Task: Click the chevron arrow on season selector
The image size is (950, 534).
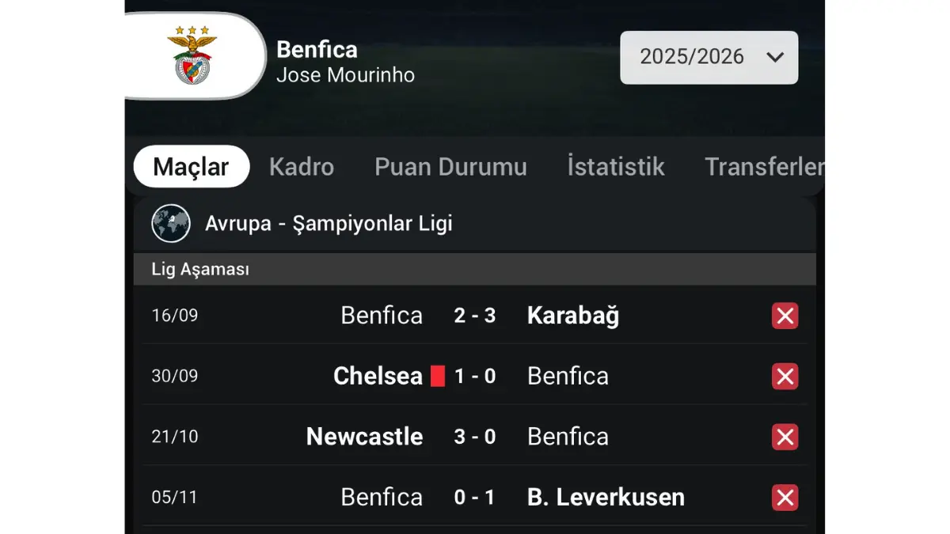Action: [x=775, y=57]
